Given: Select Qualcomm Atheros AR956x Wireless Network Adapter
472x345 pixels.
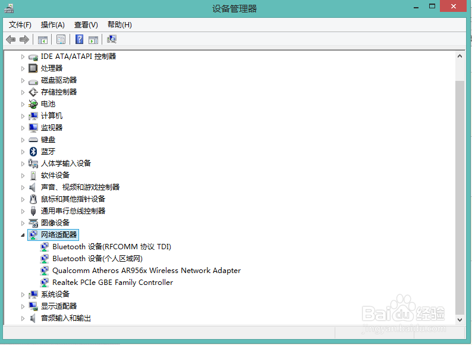Looking at the screenshot, I should point(147,271).
